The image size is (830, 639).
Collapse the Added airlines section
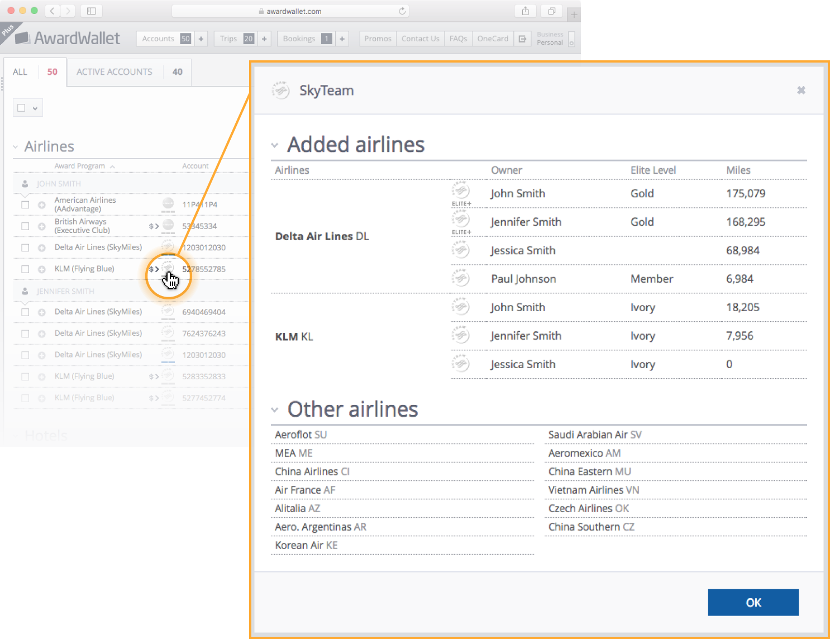275,145
